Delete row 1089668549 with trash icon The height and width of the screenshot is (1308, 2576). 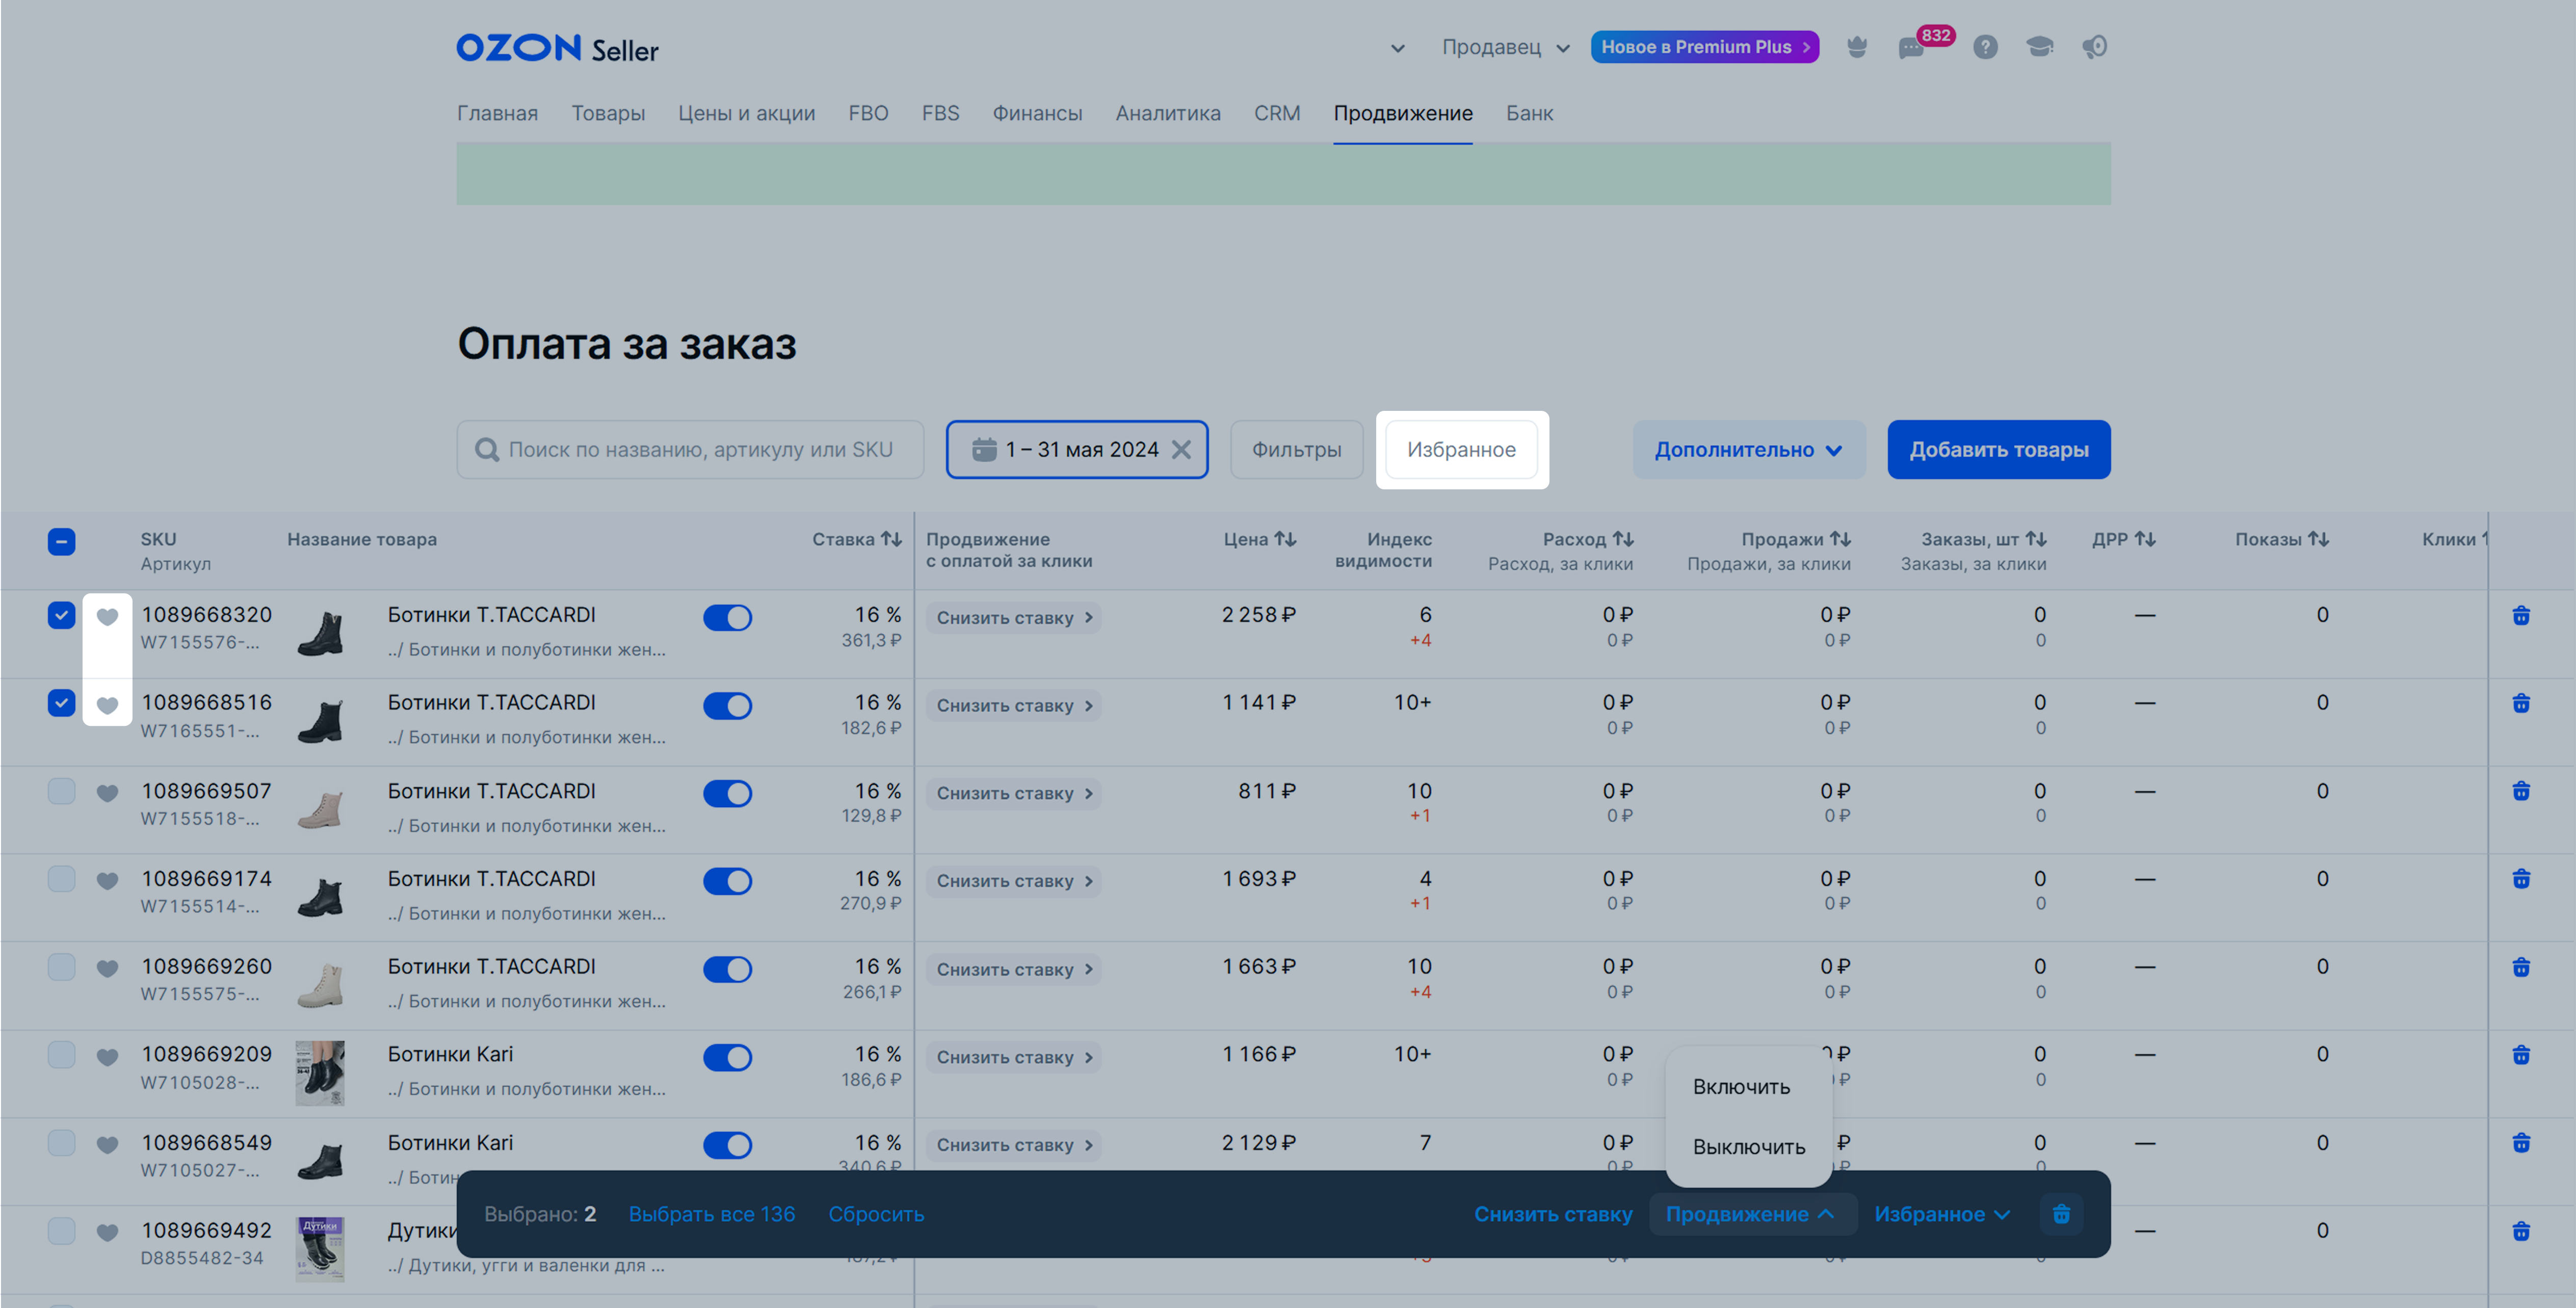click(2521, 1143)
